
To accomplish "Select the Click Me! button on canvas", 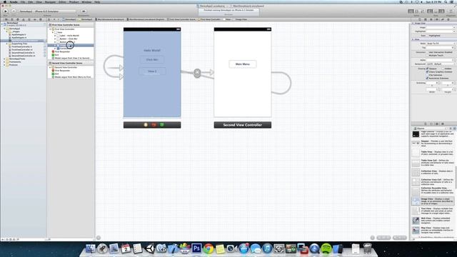I will [x=152, y=59].
